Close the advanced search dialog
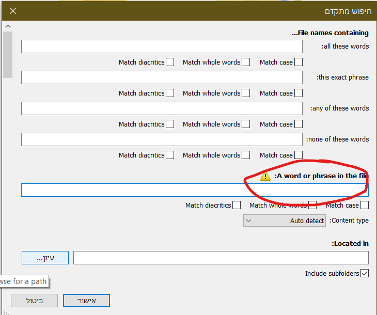Image resolution: width=377 pixels, height=315 pixels. click(x=13, y=11)
